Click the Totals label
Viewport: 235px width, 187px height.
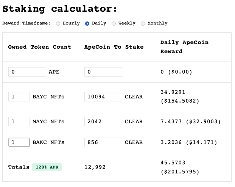[19, 167]
